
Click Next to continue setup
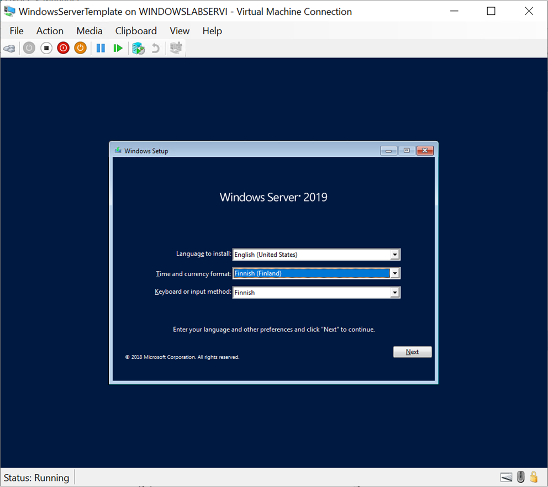412,352
